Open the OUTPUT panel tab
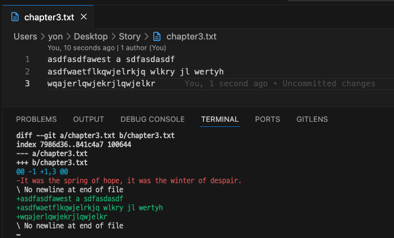 tap(89, 120)
